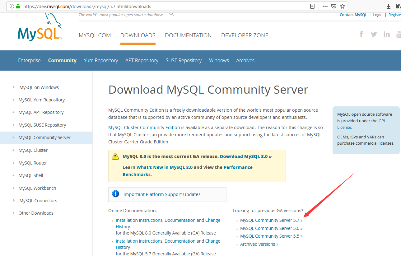
Task: Open MySQL Router in sidebar
Action: click(33, 163)
